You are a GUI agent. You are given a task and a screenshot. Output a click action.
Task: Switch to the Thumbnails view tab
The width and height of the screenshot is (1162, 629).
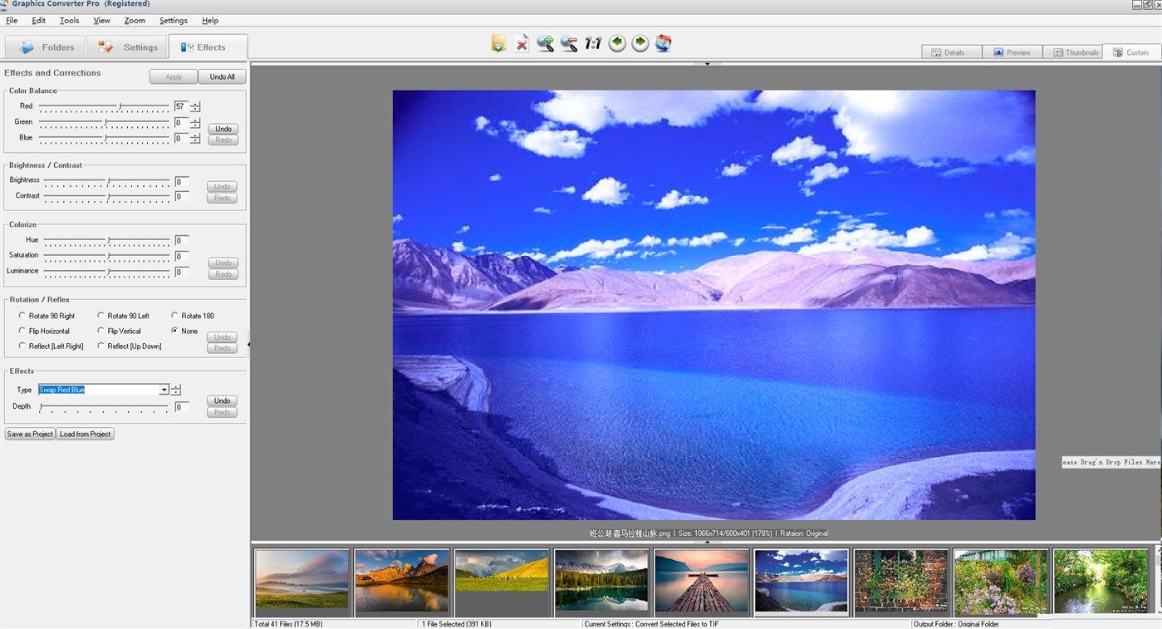(x=1074, y=52)
